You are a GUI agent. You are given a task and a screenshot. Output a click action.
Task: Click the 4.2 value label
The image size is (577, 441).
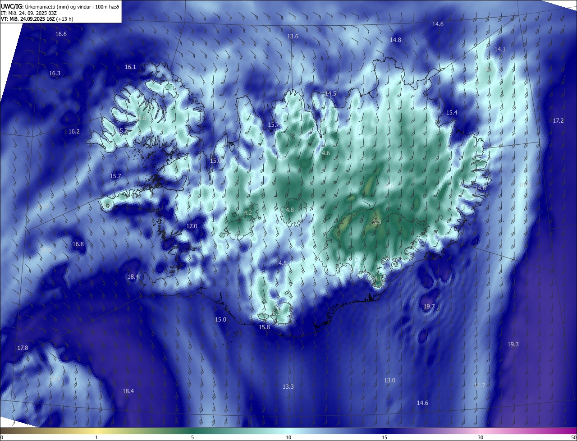(x=248, y=212)
